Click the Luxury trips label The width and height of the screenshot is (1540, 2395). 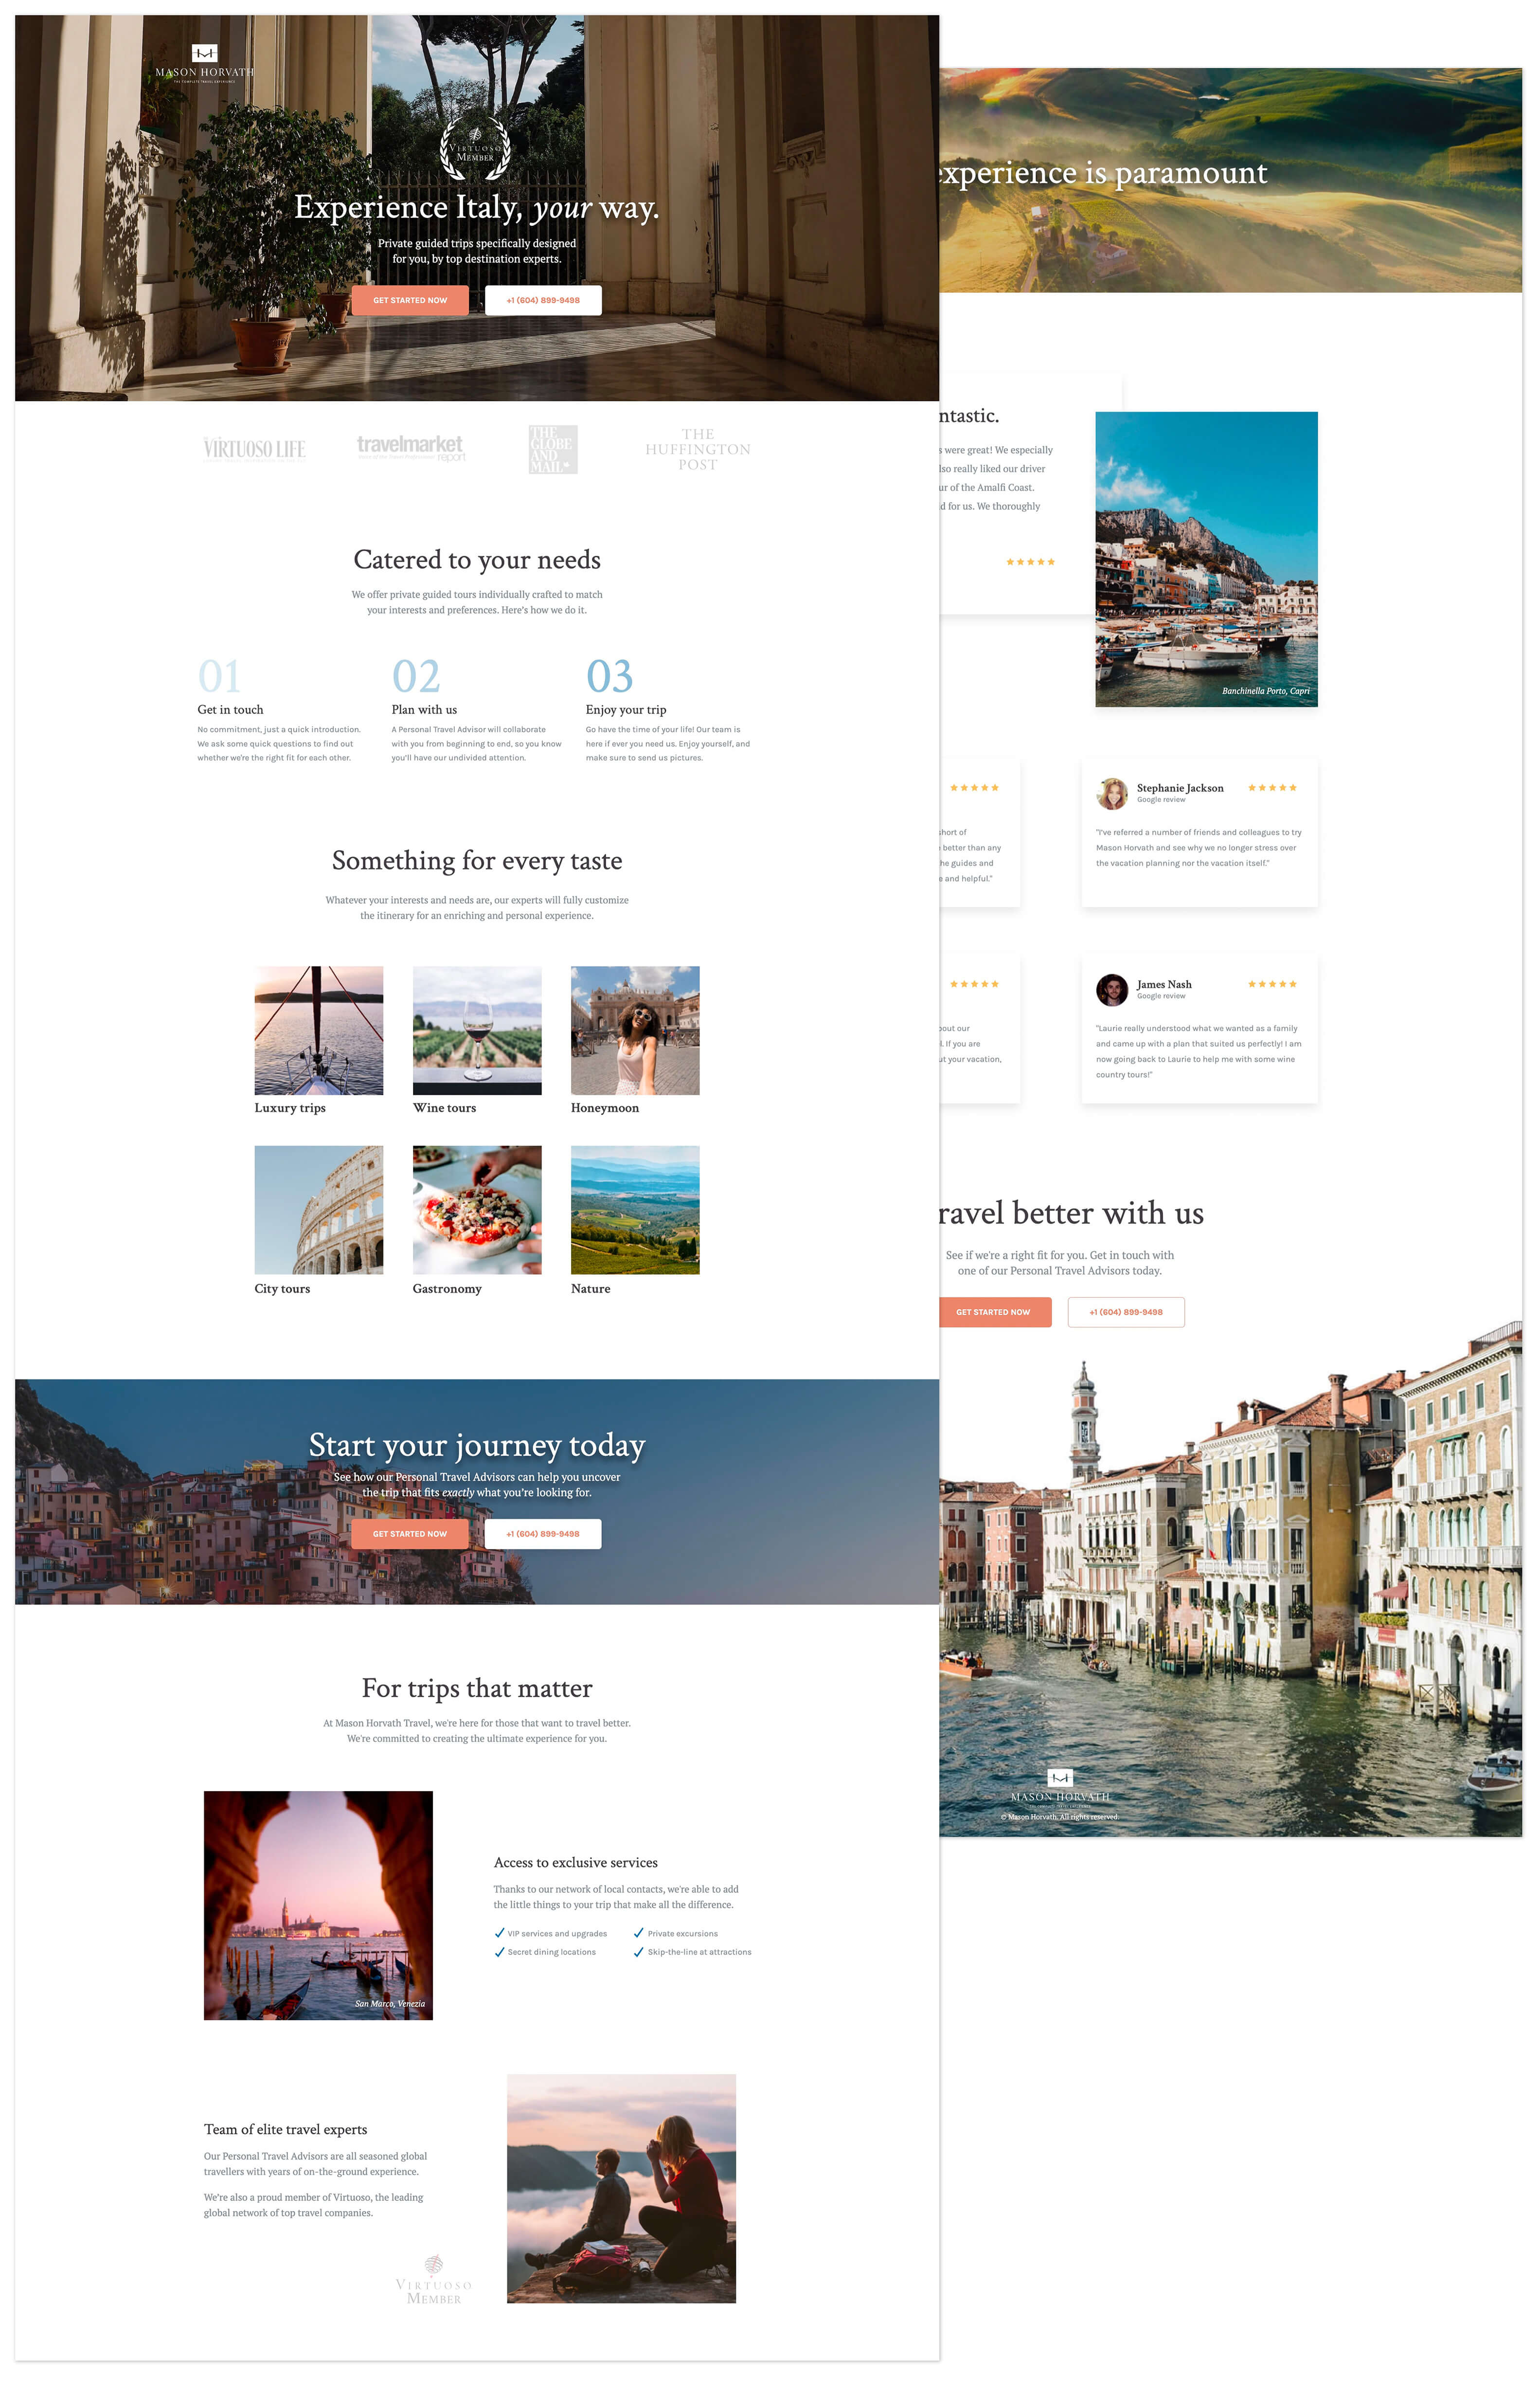[290, 1107]
